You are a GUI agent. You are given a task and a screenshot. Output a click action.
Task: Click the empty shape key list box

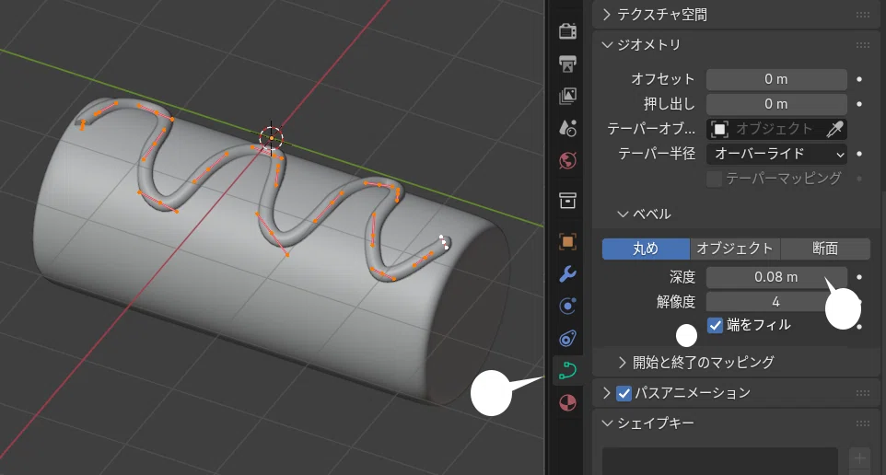click(x=720, y=461)
